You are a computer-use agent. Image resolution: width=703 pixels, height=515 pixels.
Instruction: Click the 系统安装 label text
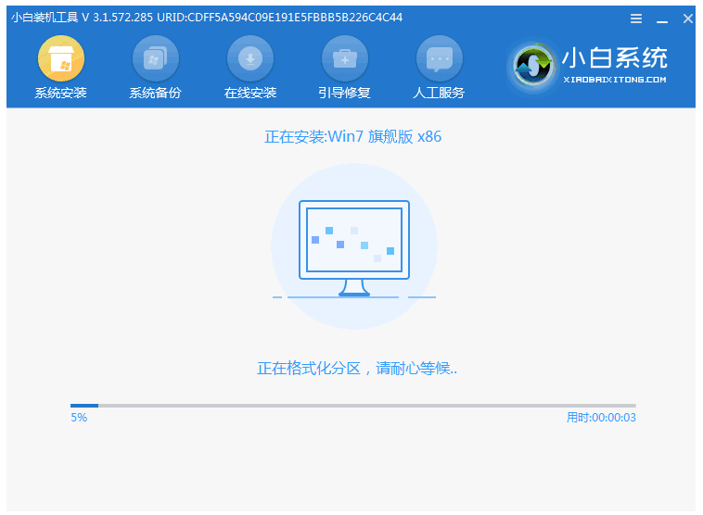tap(61, 93)
